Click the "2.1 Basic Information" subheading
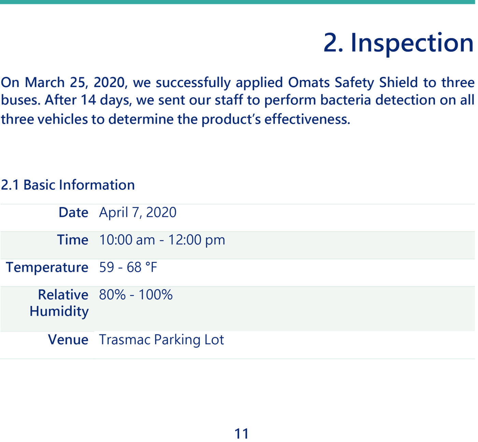 click(x=68, y=185)
